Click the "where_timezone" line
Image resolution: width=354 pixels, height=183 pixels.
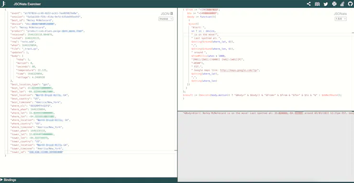(x=37, y=127)
